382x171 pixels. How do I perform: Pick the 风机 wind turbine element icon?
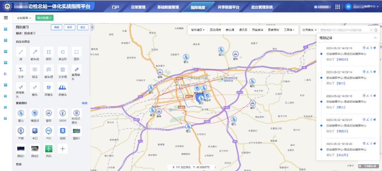[x=49, y=149]
